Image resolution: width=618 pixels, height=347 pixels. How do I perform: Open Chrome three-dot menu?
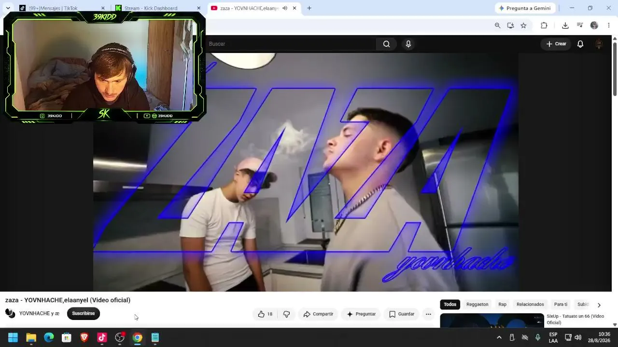[x=609, y=26]
